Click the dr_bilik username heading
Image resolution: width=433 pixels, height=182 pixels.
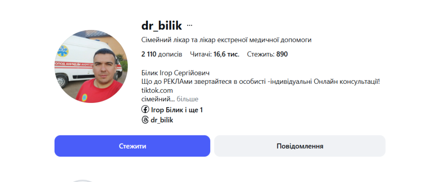coord(162,26)
